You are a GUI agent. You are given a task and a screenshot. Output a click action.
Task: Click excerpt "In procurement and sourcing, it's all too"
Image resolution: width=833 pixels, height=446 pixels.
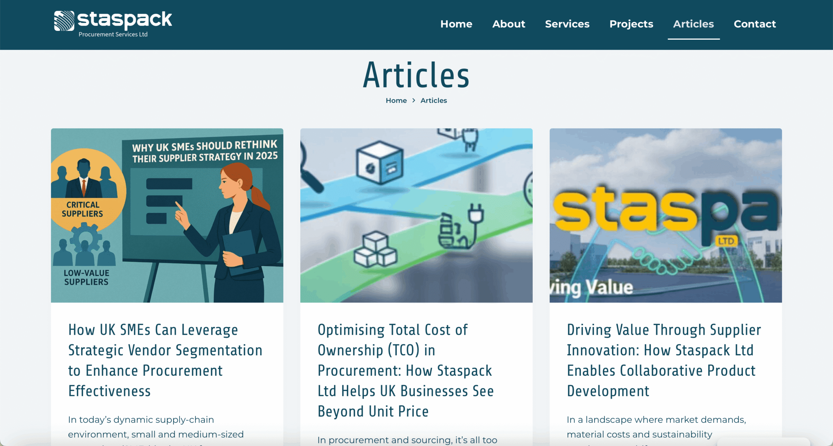pyautogui.click(x=407, y=440)
